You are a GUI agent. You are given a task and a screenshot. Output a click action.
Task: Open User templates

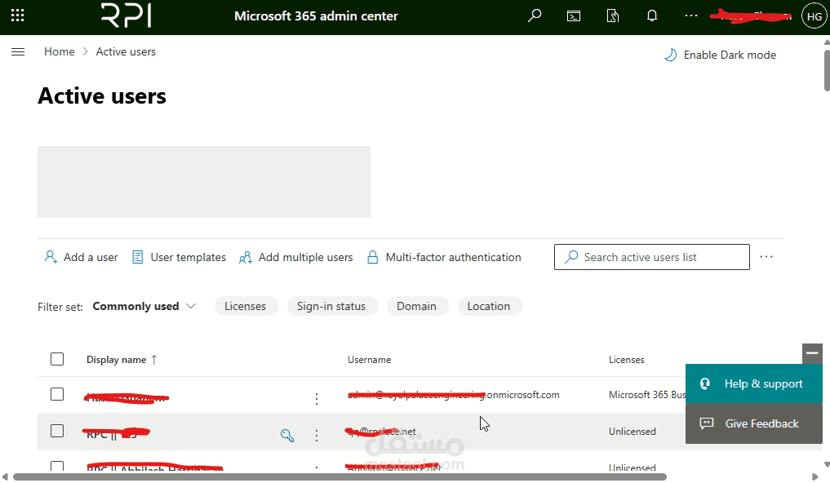point(179,257)
